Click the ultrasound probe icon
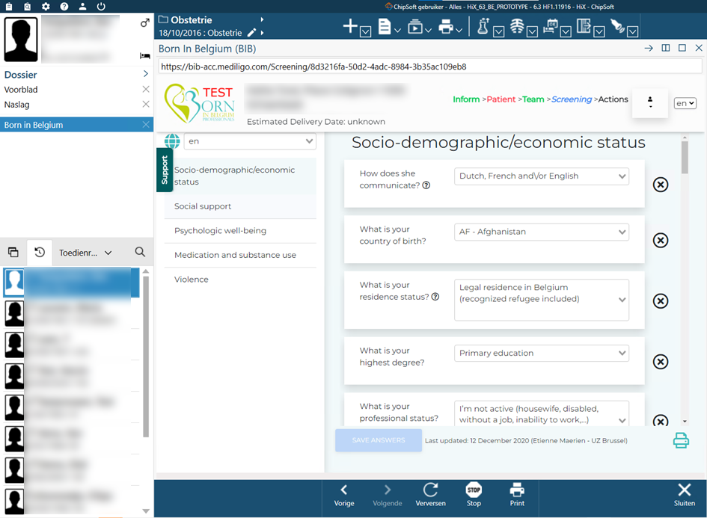707x518 pixels. click(x=617, y=26)
